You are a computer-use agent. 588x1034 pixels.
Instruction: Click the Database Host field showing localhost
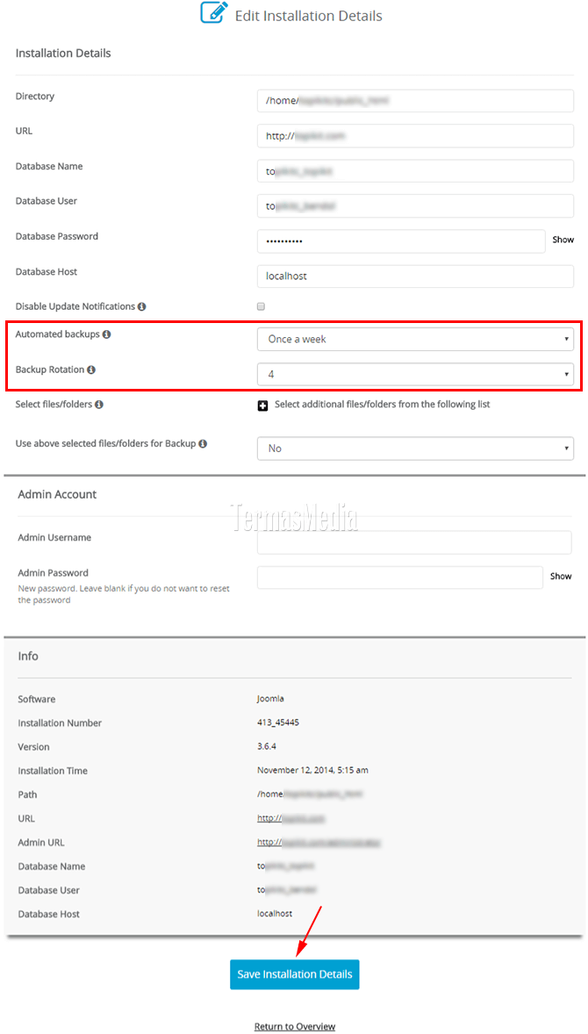[414, 276]
